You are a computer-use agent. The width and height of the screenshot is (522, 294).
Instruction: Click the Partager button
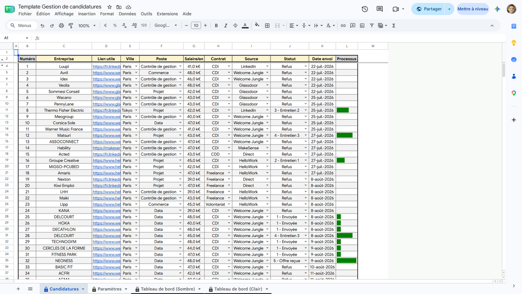pyautogui.click(x=428, y=9)
